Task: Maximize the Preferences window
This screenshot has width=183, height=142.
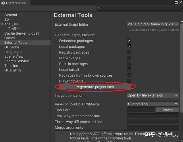Action: 176,3
